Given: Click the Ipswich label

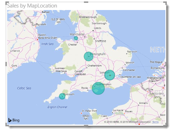Looking at the screenshot, I should (130, 63).
